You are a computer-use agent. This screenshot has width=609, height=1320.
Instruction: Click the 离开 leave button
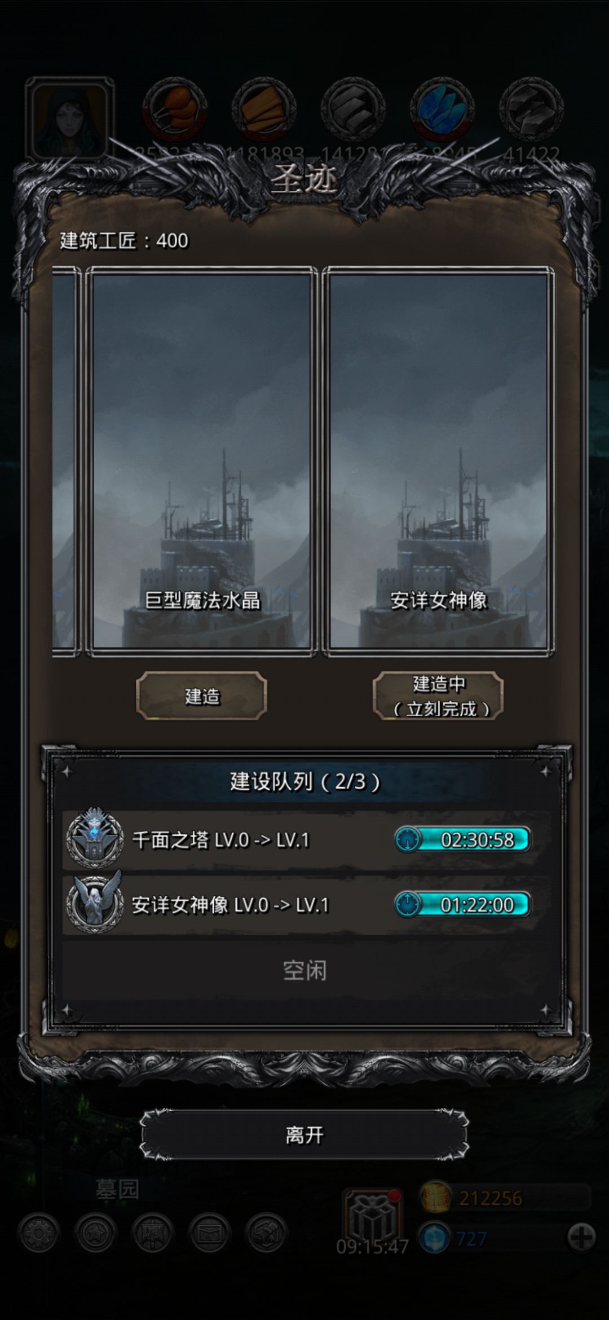[304, 1135]
